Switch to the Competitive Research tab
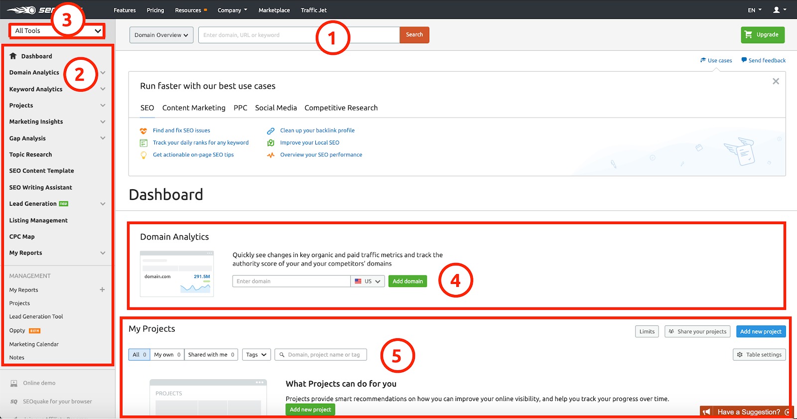Viewport: 797px width, 419px height. pos(341,108)
